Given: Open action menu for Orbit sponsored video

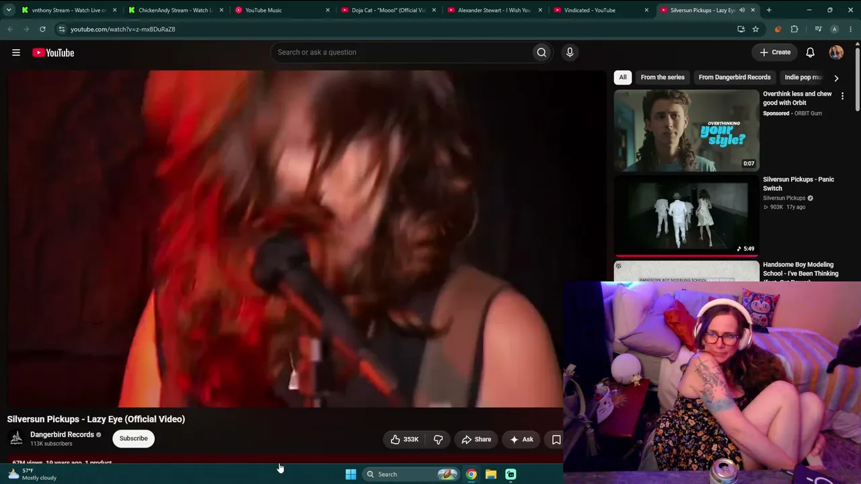Looking at the screenshot, I should pos(842,96).
